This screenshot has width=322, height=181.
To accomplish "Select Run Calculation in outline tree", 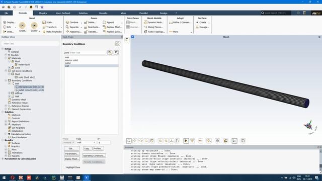I will (19, 137).
